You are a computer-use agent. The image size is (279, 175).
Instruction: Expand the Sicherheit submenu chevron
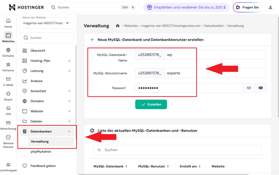coord(69,91)
